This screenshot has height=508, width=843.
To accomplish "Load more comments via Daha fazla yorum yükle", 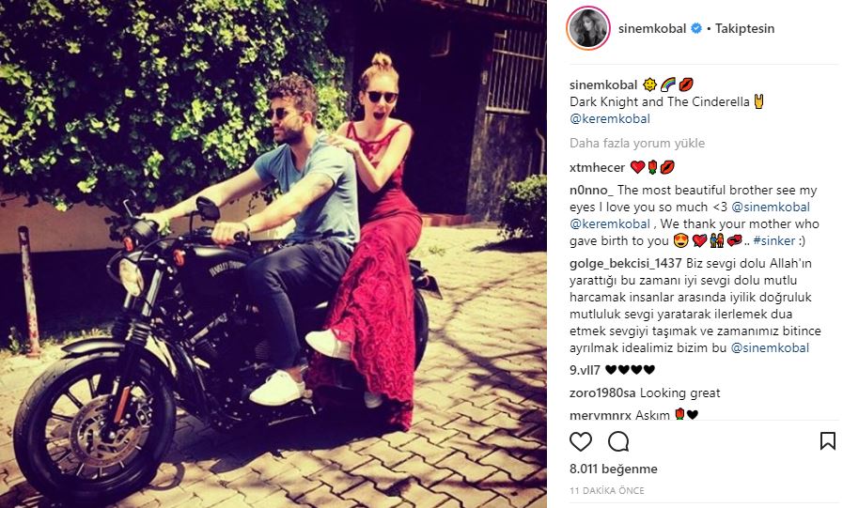I will coord(637,143).
